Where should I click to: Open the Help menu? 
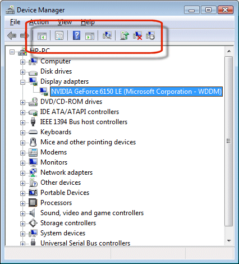[88, 22]
